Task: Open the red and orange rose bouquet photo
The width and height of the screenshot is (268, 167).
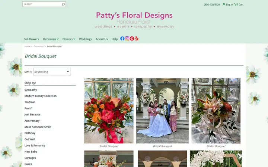Action: [x=109, y=111]
